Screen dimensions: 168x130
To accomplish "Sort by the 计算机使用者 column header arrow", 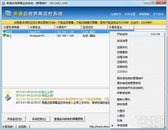I will [x=21, y=27].
